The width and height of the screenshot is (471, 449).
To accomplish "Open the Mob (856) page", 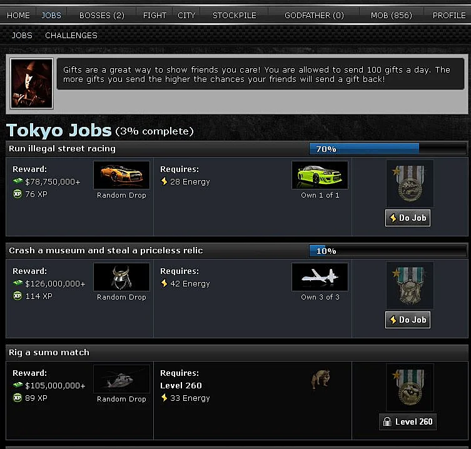I will click(392, 15).
